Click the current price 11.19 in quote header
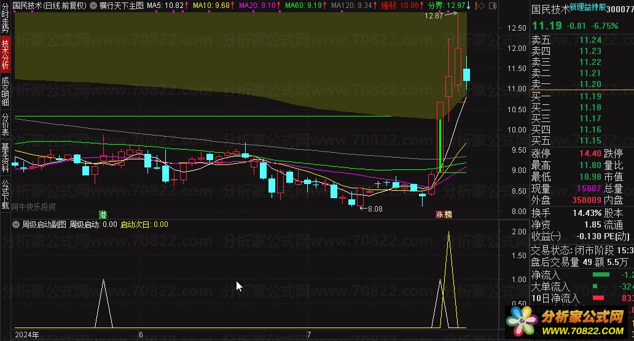The width and height of the screenshot is (634, 341). click(x=547, y=26)
